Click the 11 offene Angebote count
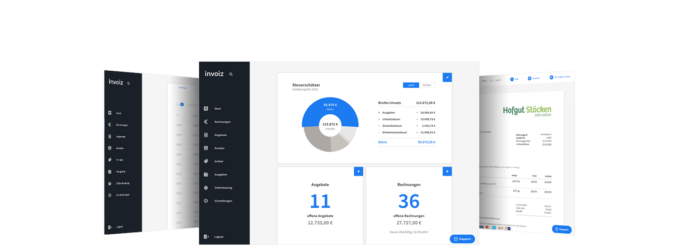This screenshot has height=245, width=679. pos(320,202)
